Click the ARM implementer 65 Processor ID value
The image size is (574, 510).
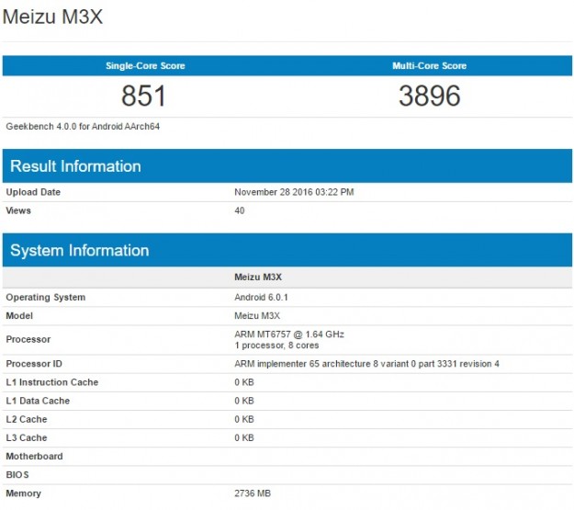click(x=366, y=364)
